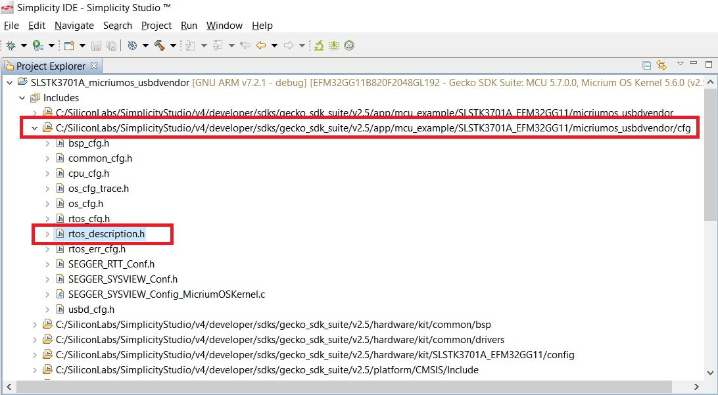The height and width of the screenshot is (395, 718).
Task: Click the chip device icon in toolbar
Action: pyautogui.click(x=334, y=45)
